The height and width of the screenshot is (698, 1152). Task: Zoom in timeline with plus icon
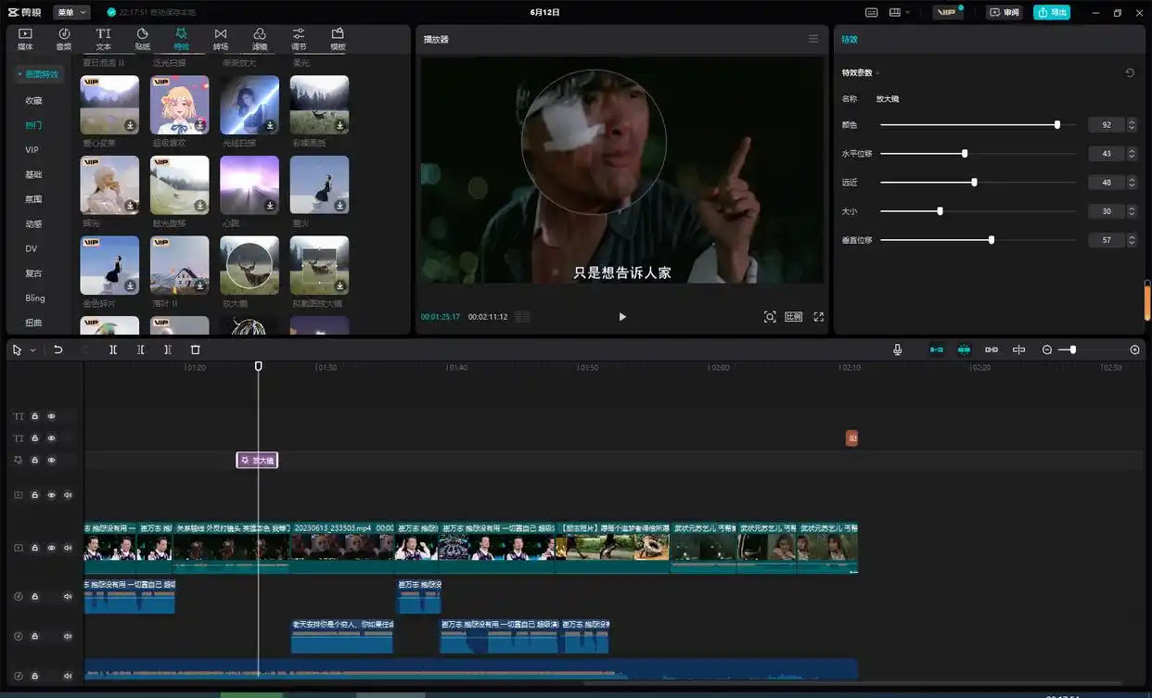[x=1134, y=349]
